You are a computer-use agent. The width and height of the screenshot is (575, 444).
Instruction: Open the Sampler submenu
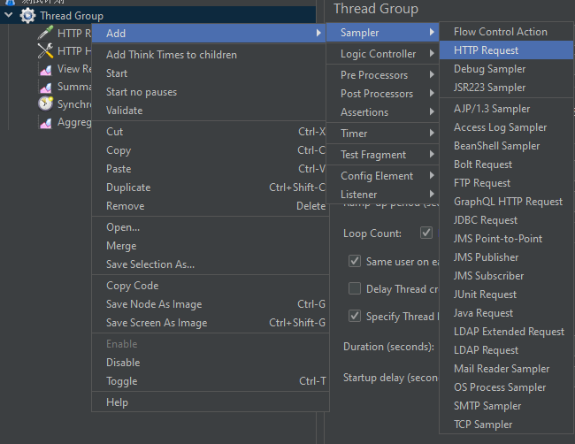click(382, 32)
